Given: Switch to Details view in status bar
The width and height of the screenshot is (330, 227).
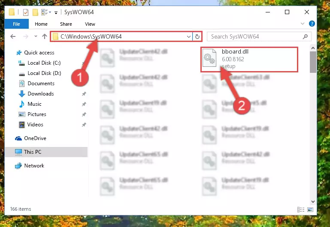Looking at the screenshot, I should 301,209.
